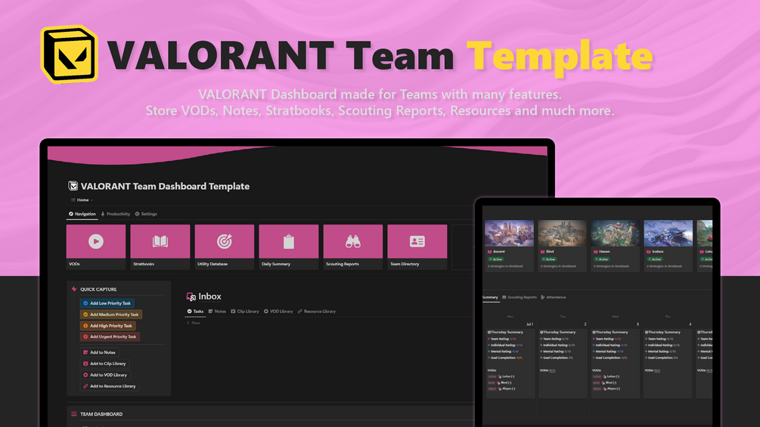760x427 pixels.
Task: Add a new Inbox task with + New
Action: (x=193, y=323)
